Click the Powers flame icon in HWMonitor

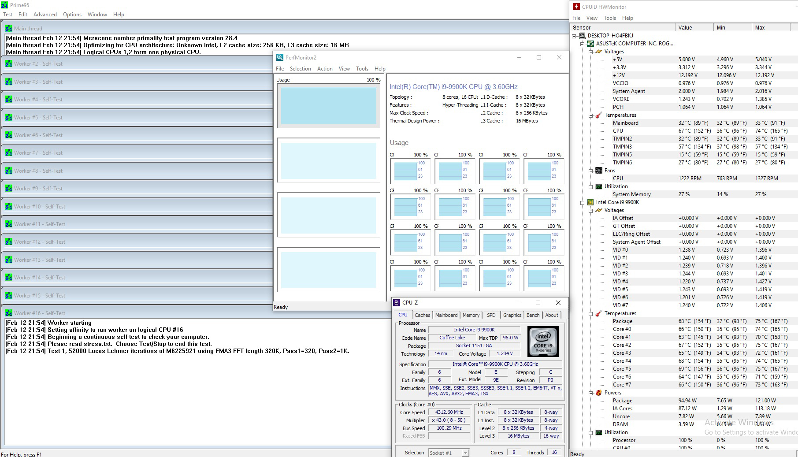[598, 393]
